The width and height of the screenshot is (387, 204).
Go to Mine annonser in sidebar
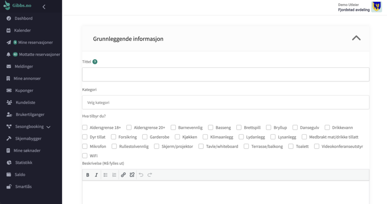click(27, 78)
